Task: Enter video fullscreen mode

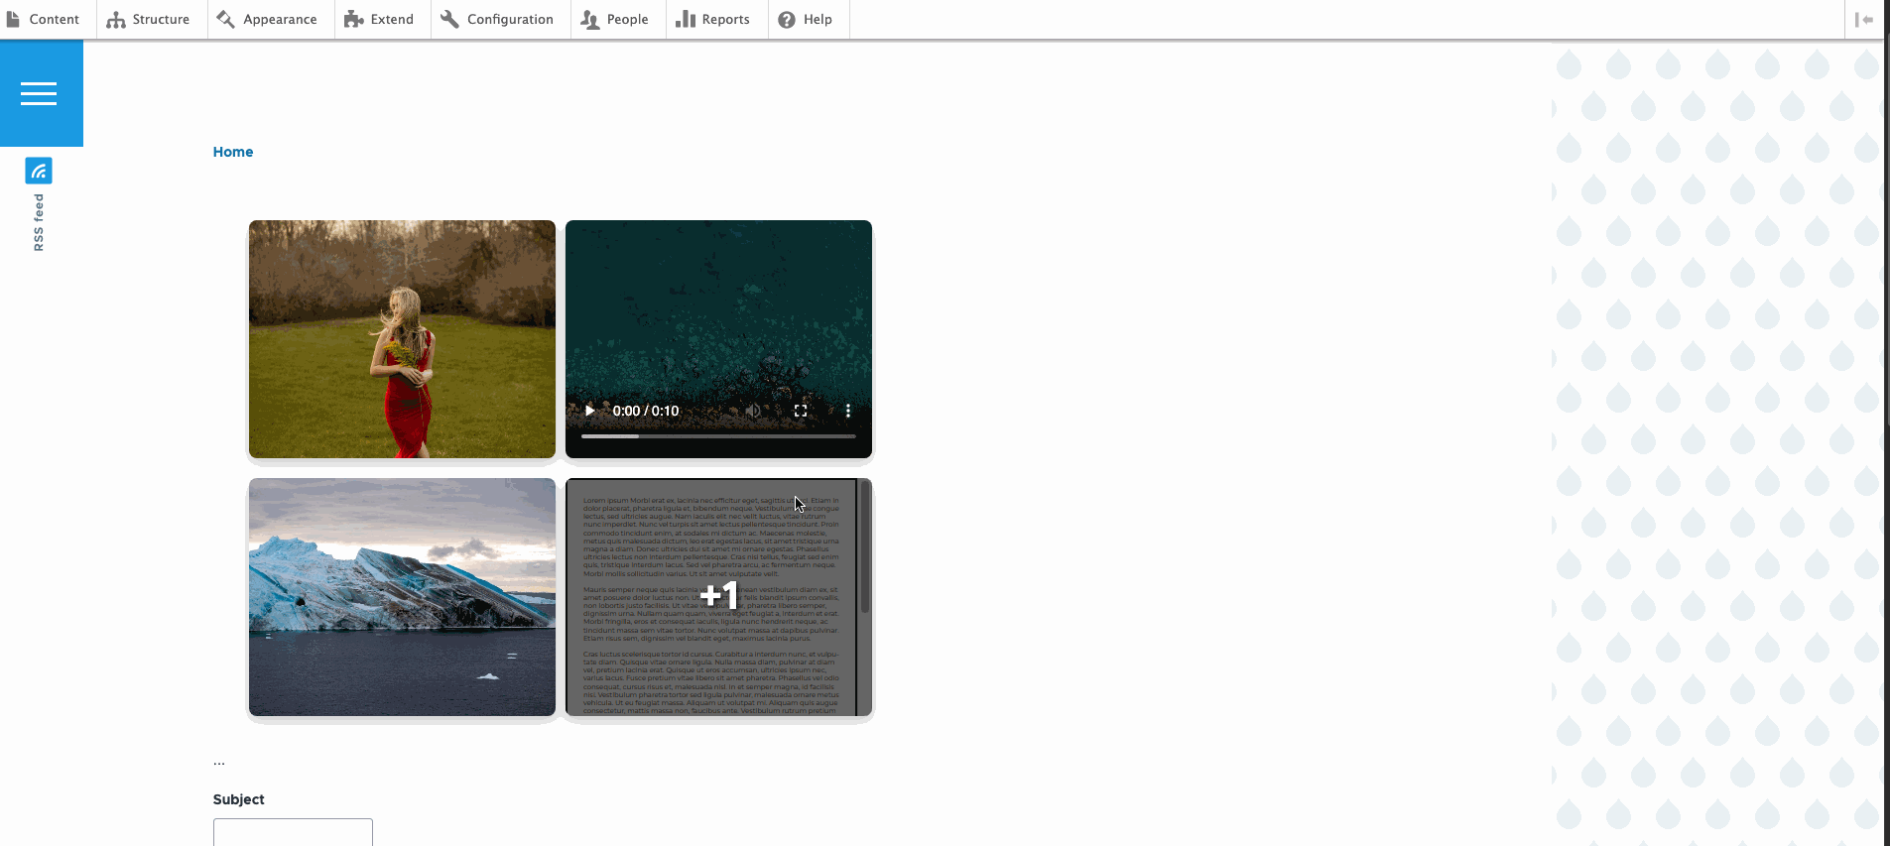Action: pyautogui.click(x=801, y=411)
